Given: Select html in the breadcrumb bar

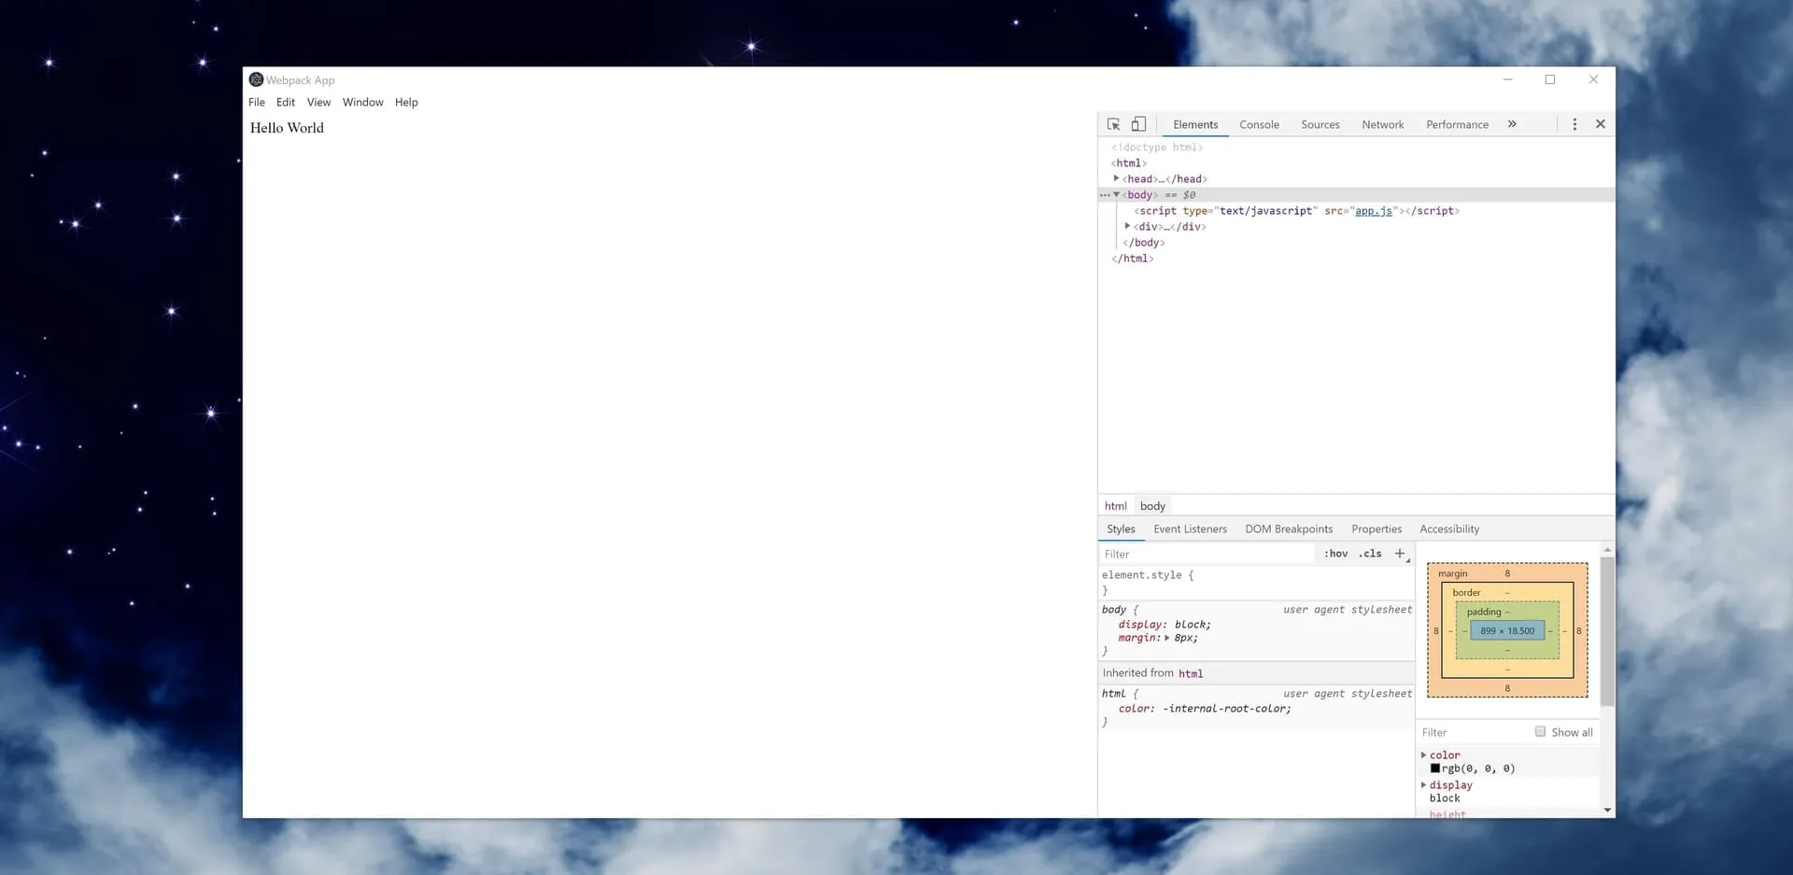Looking at the screenshot, I should [1116, 506].
